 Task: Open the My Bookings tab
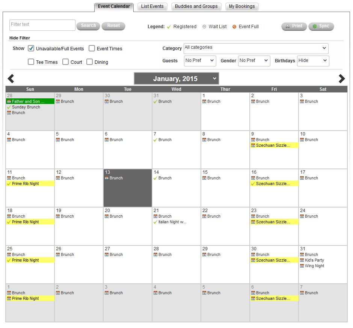pos(241,6)
